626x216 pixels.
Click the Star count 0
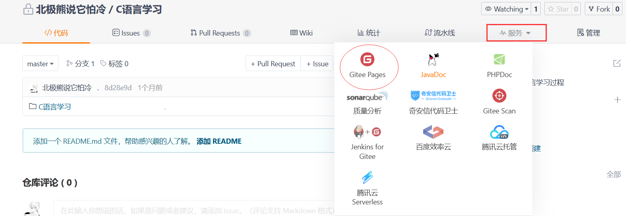[x=576, y=9]
